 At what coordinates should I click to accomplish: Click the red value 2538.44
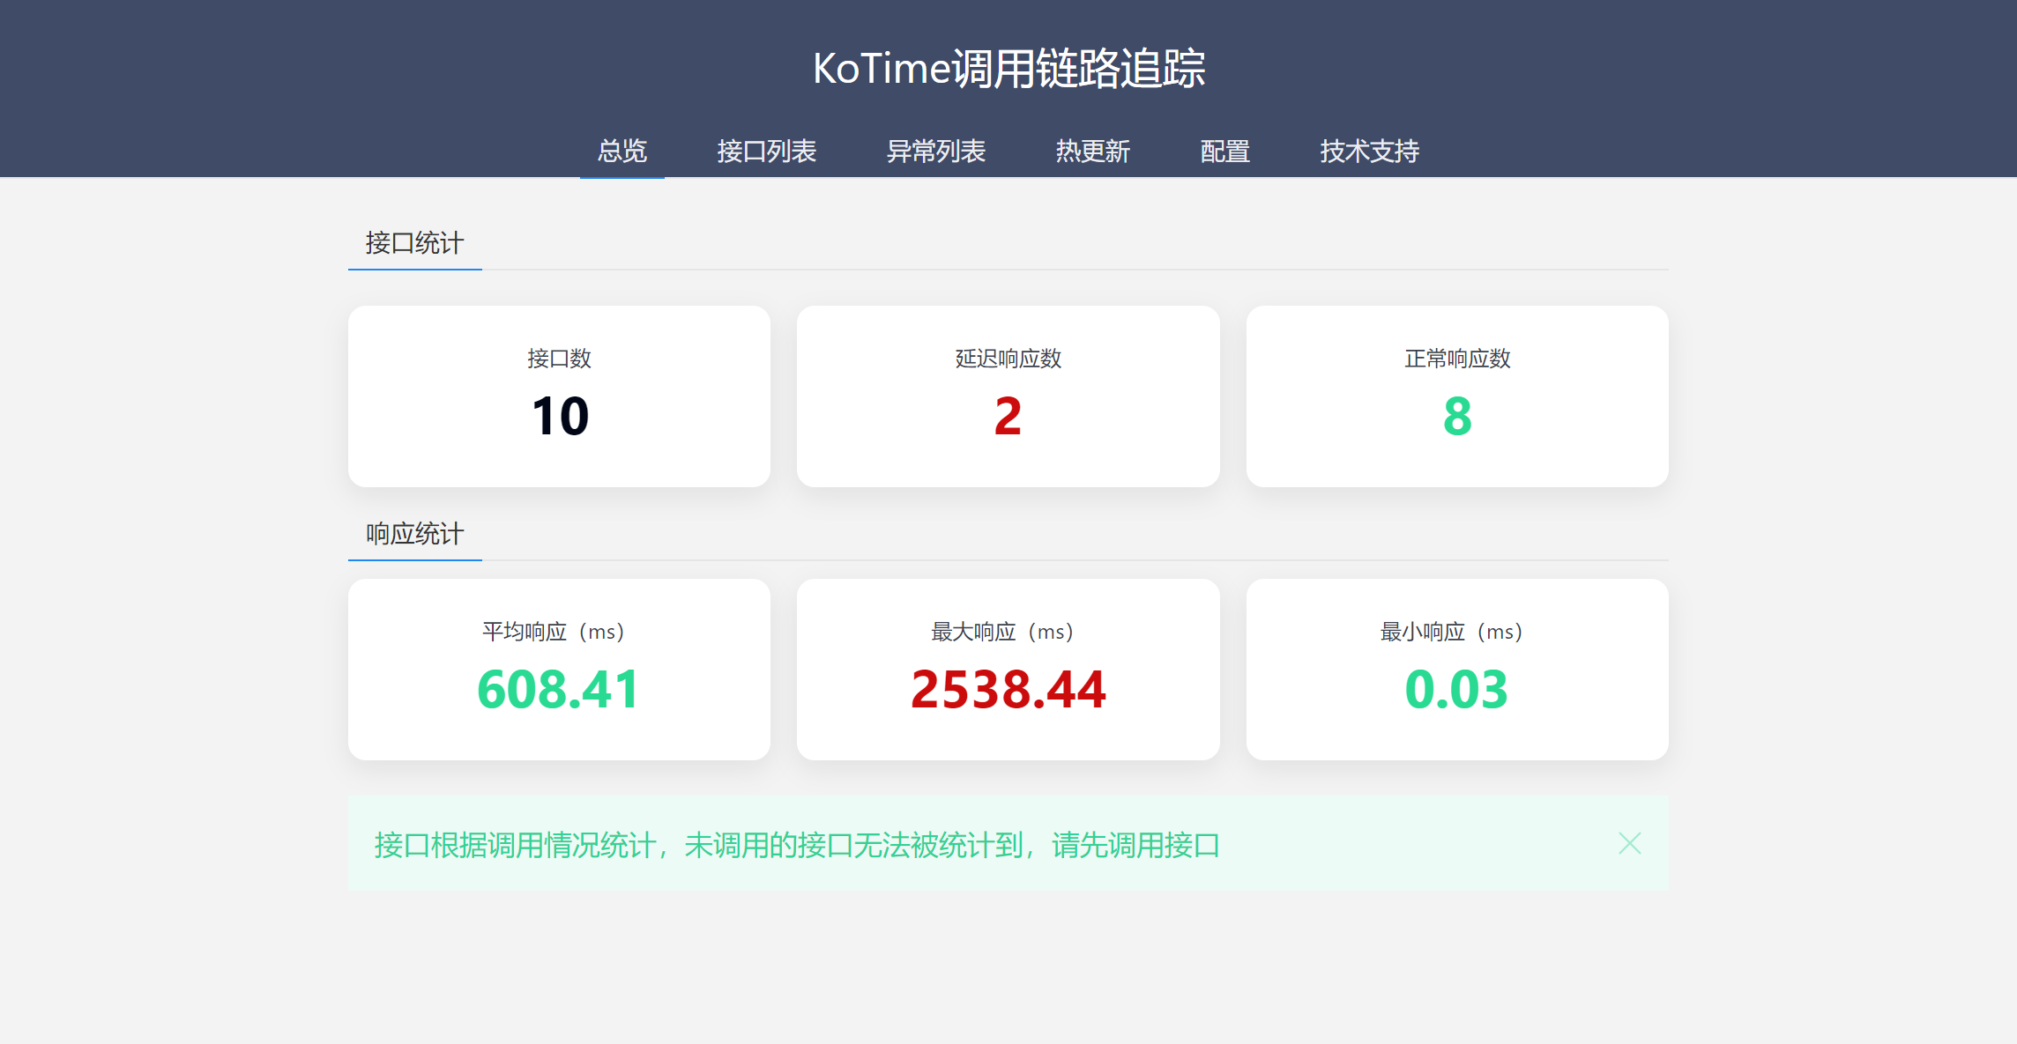[1008, 689]
